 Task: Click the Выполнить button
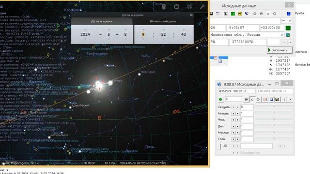(279, 50)
